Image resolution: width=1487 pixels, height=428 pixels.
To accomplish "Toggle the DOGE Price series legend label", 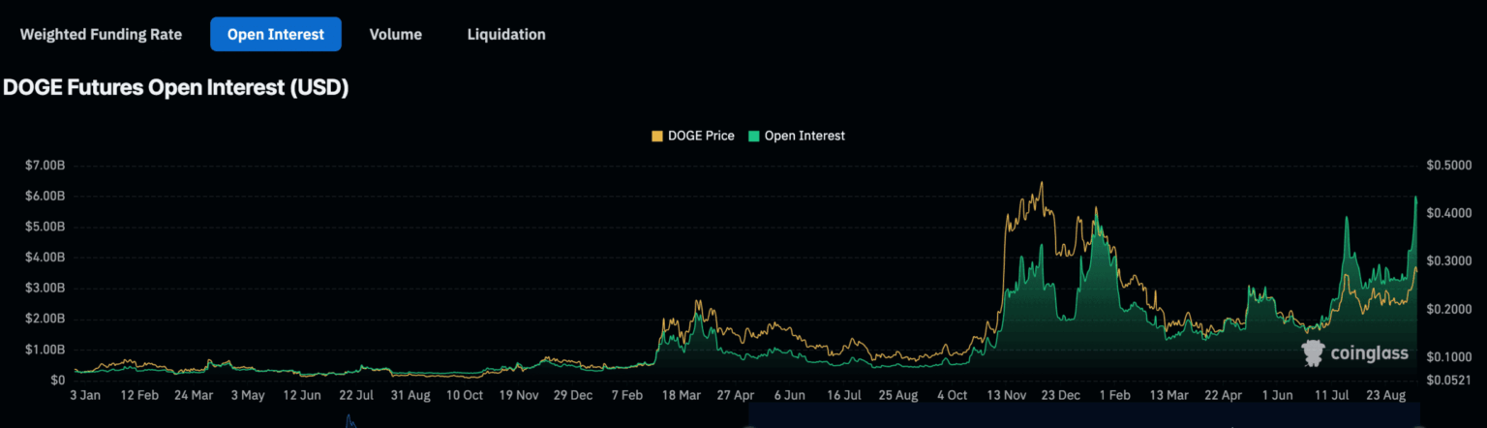I will pyautogui.click(x=701, y=136).
